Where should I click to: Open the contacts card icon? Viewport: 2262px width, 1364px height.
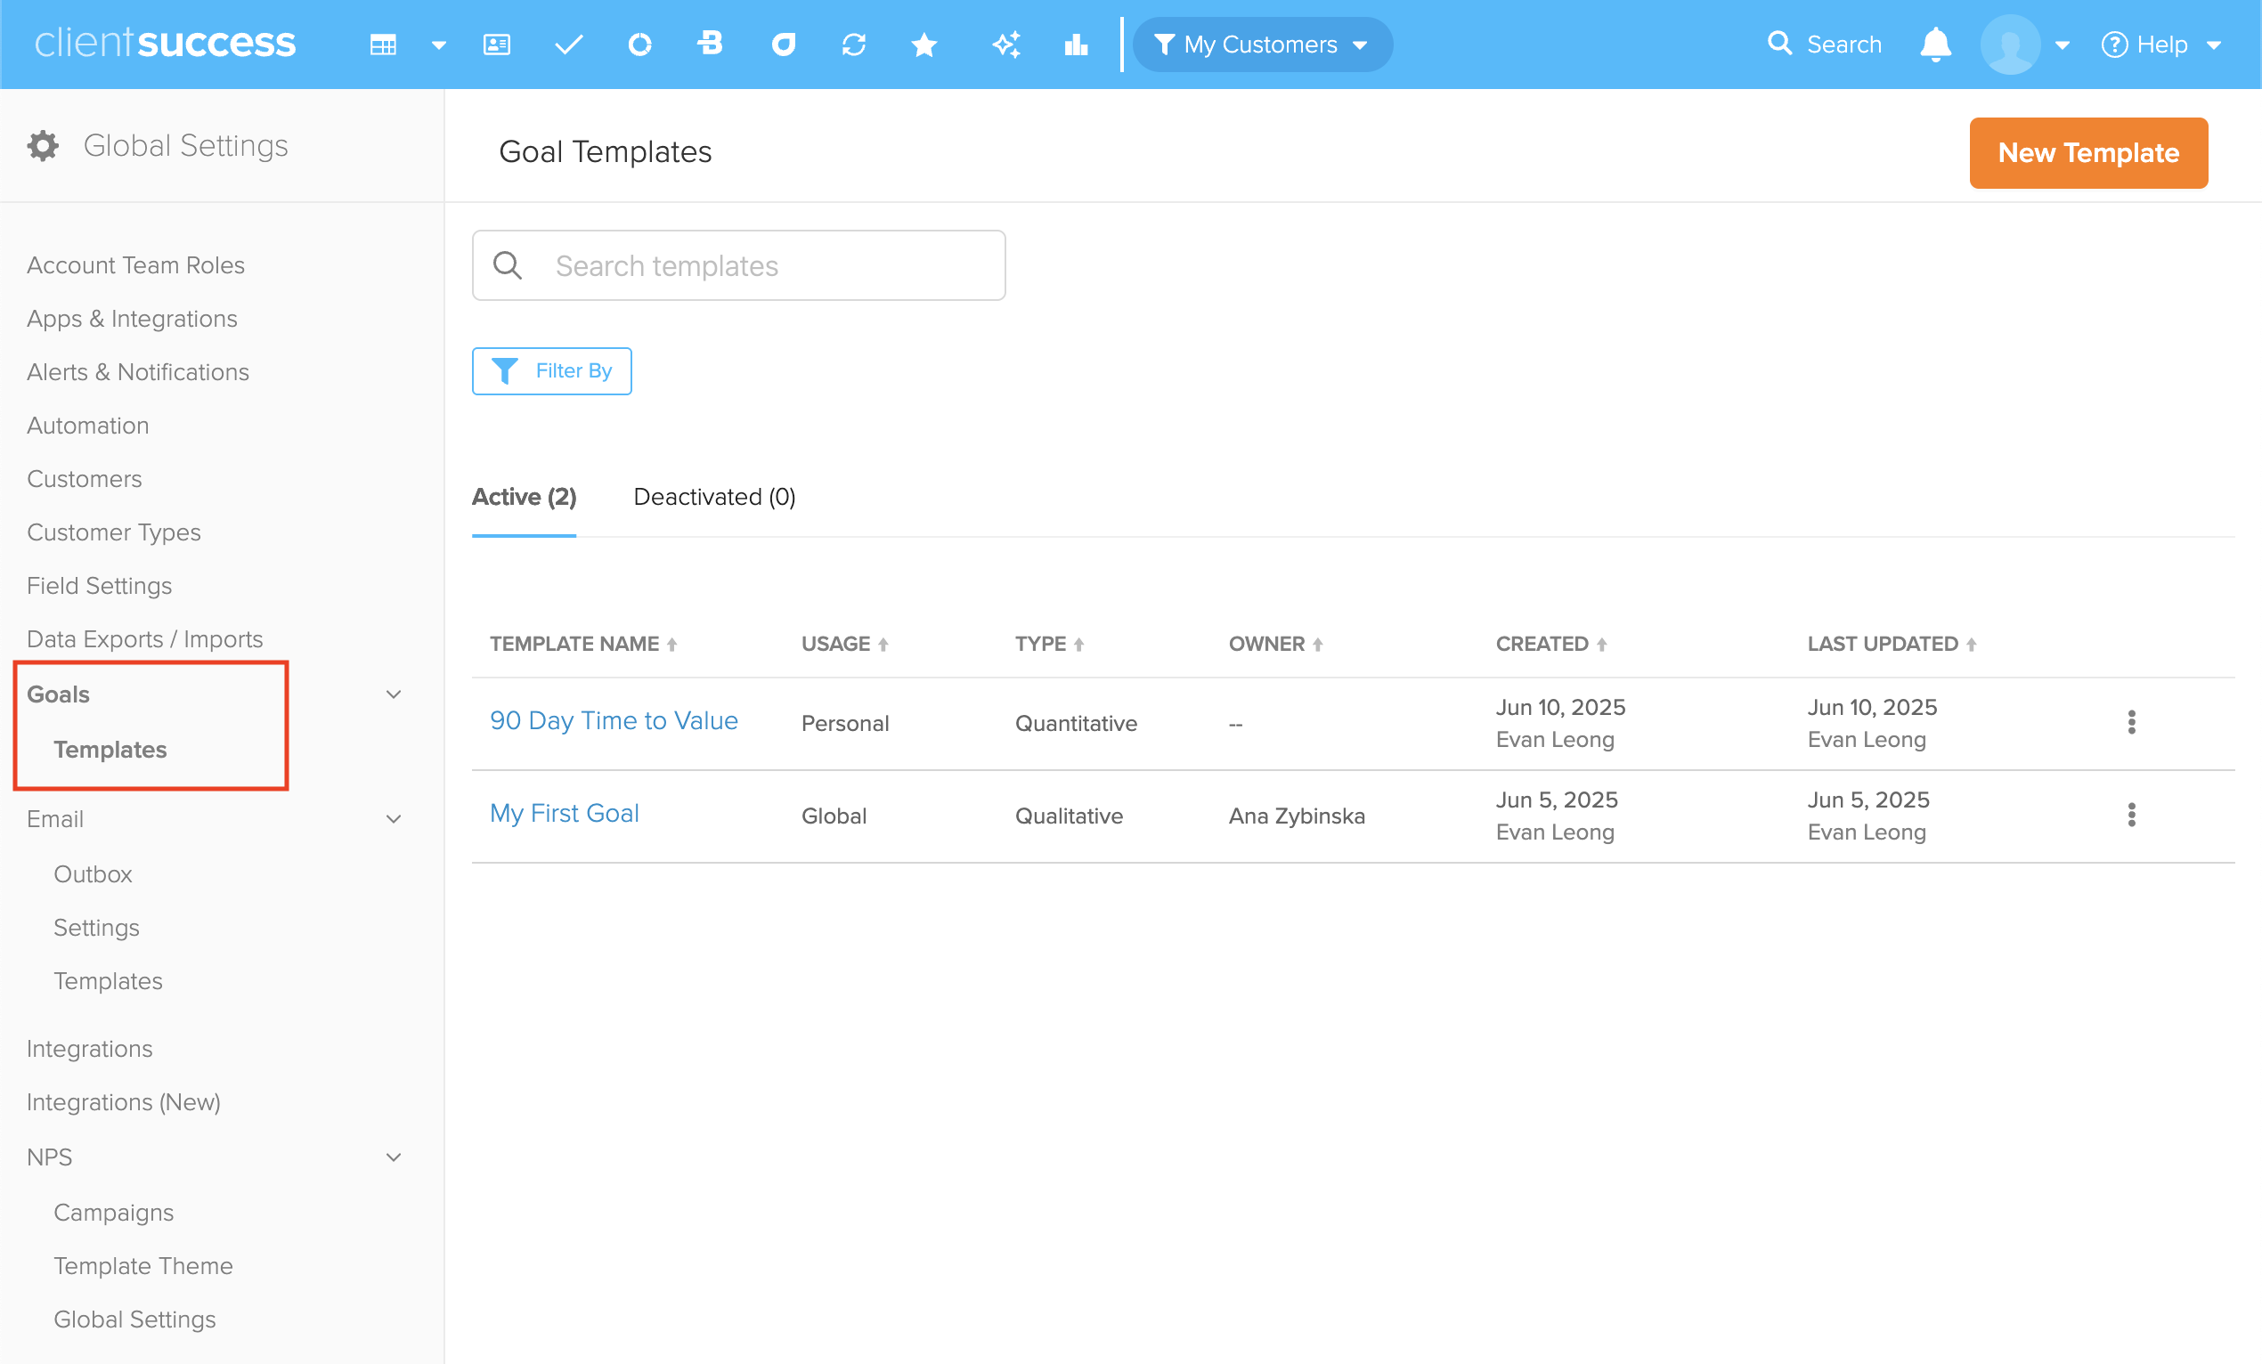(x=497, y=44)
